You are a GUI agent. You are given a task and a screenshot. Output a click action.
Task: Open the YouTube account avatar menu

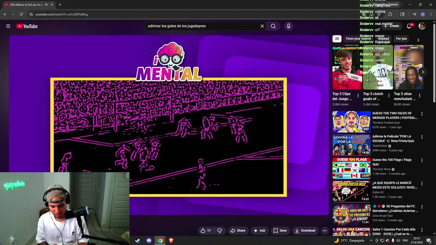422,26
